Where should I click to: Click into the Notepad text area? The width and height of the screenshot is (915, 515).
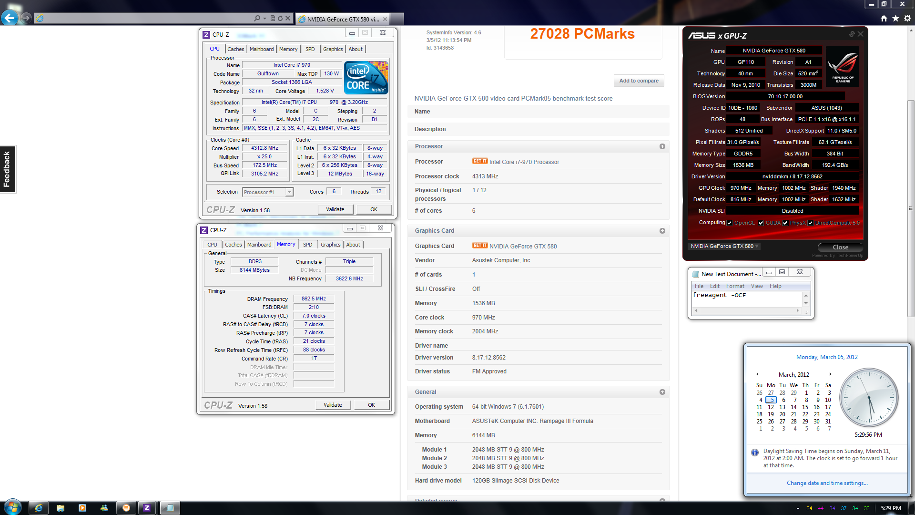click(x=747, y=299)
